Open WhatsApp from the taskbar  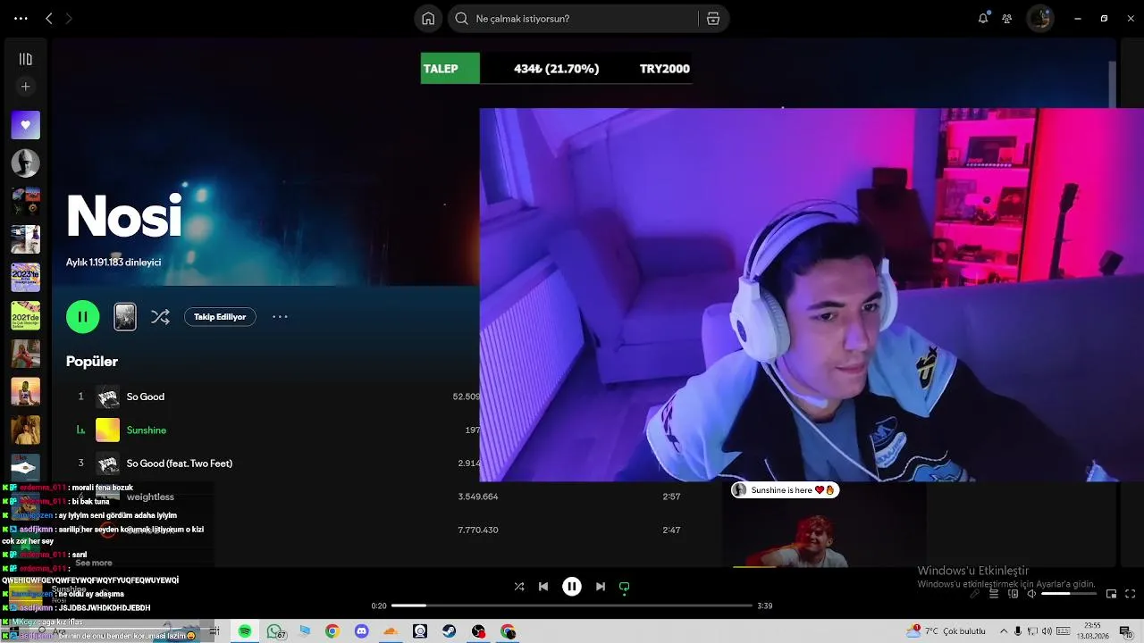274,631
